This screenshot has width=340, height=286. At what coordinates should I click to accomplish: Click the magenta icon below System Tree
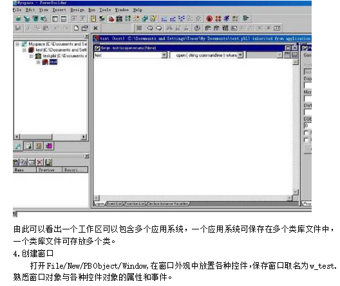49,146
